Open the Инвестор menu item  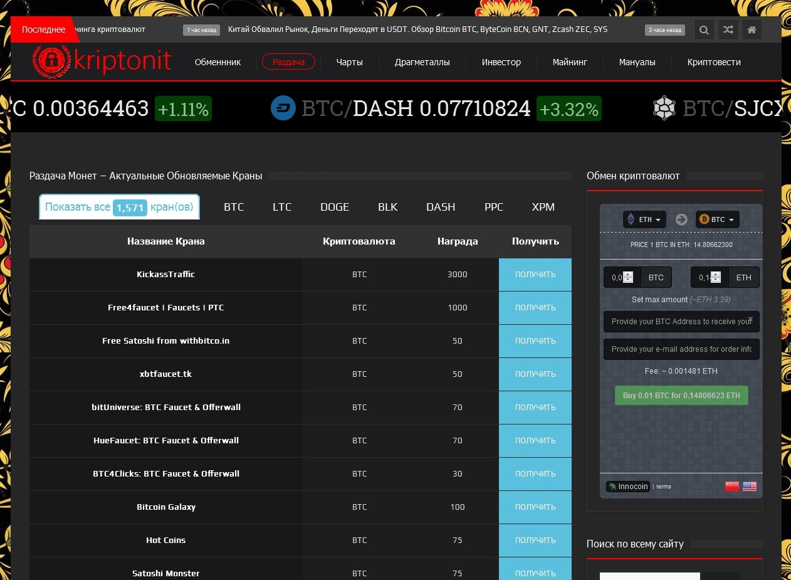[501, 62]
